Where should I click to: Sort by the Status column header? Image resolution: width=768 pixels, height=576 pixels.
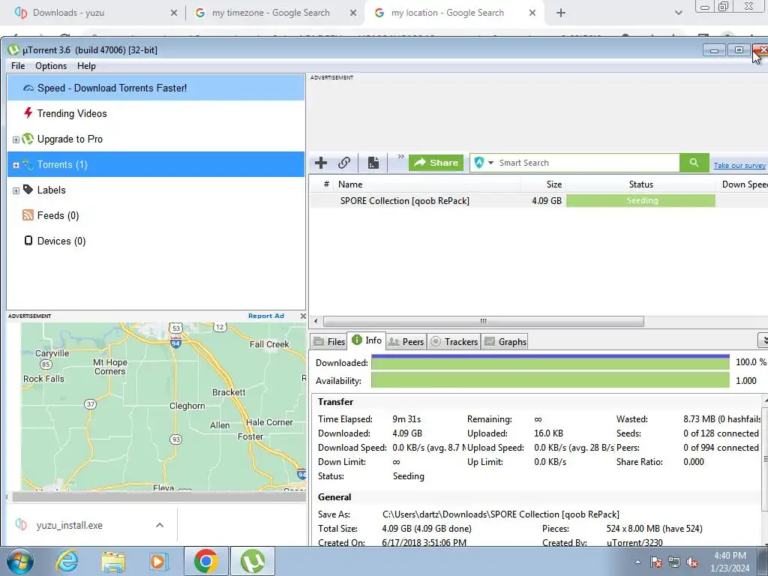click(640, 184)
